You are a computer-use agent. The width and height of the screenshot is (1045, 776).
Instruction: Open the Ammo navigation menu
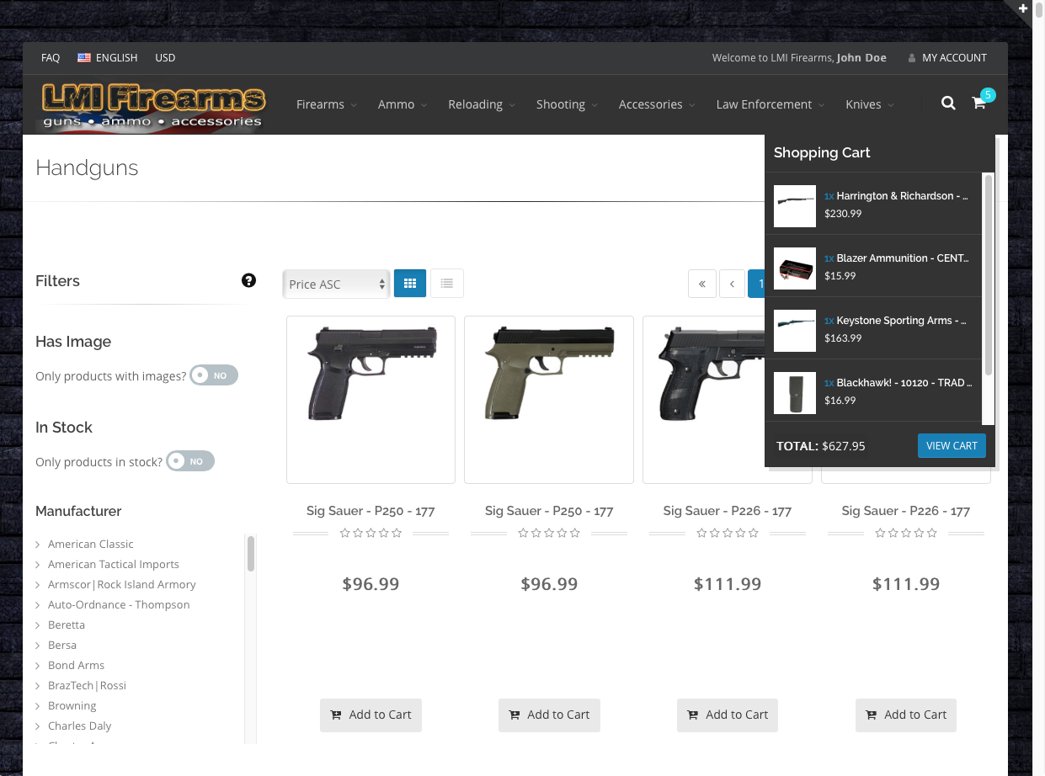tap(402, 104)
